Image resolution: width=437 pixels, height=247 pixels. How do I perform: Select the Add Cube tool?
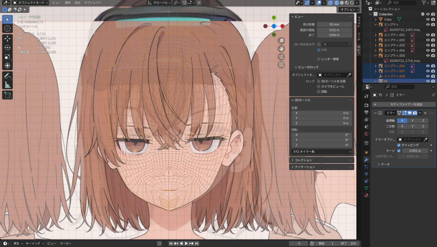tap(7, 95)
